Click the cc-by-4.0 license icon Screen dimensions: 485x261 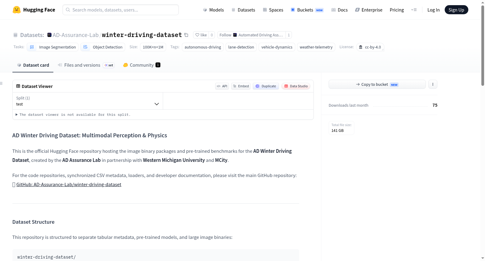pyautogui.click(x=361, y=47)
